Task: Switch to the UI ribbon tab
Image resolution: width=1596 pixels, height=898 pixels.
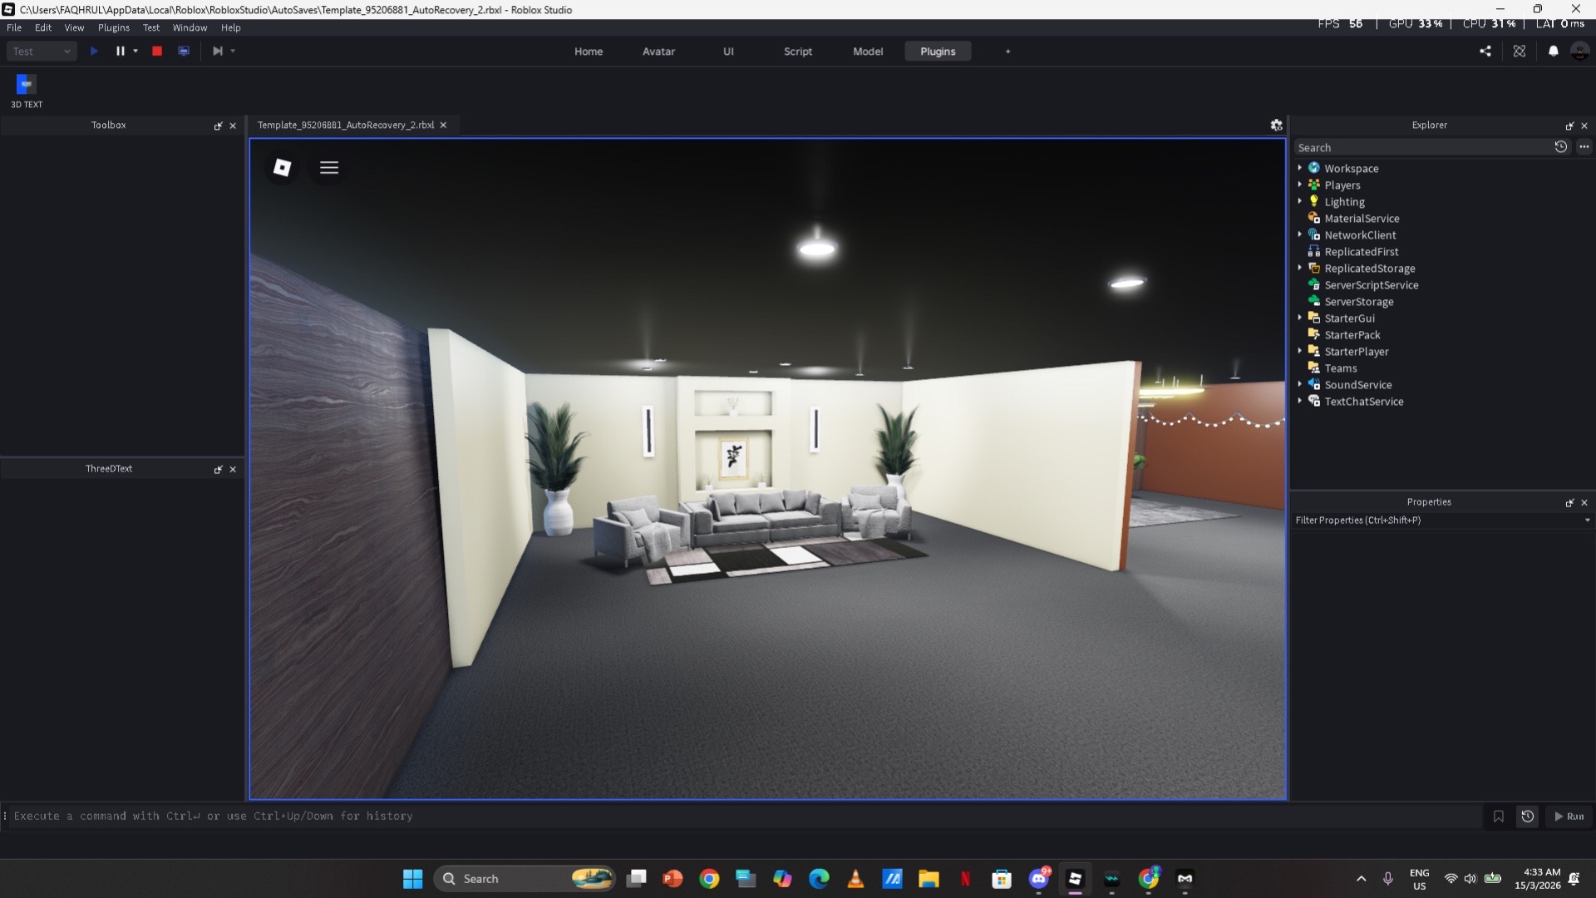Action: pyautogui.click(x=728, y=51)
